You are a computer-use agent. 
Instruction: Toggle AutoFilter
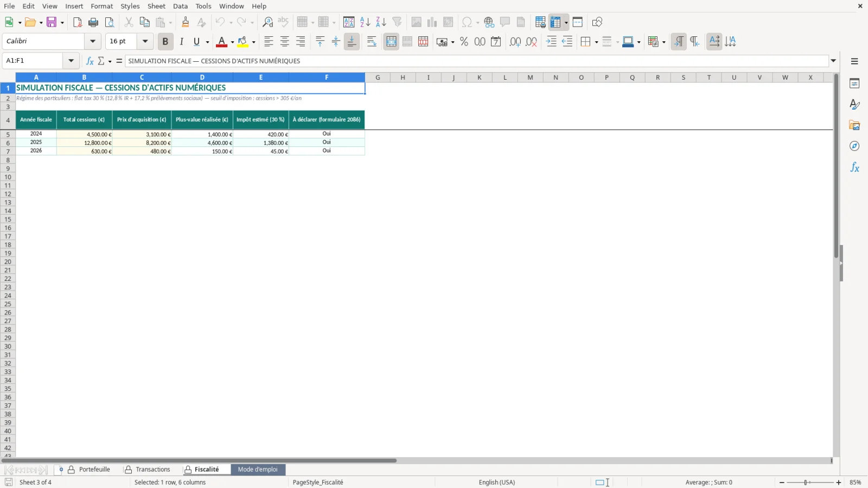click(x=397, y=22)
